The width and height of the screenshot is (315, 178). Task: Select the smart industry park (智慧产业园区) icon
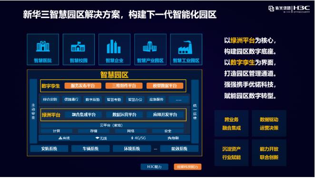[150, 47]
